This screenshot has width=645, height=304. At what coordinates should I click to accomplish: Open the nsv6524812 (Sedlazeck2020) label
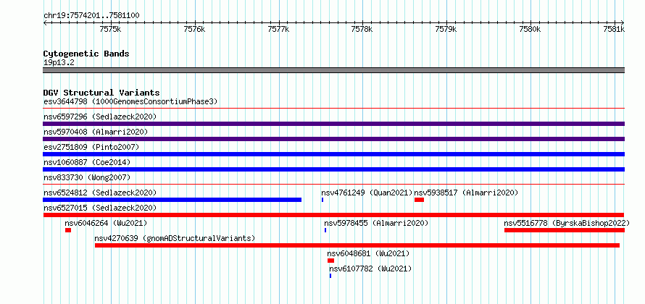[x=100, y=193]
